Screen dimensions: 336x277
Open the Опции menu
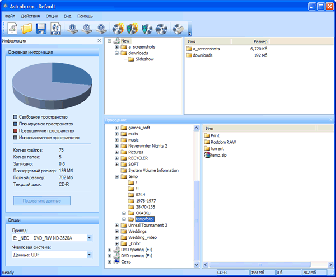[52, 16]
